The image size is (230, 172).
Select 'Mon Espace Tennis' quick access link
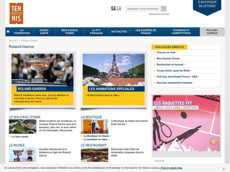[168, 58]
